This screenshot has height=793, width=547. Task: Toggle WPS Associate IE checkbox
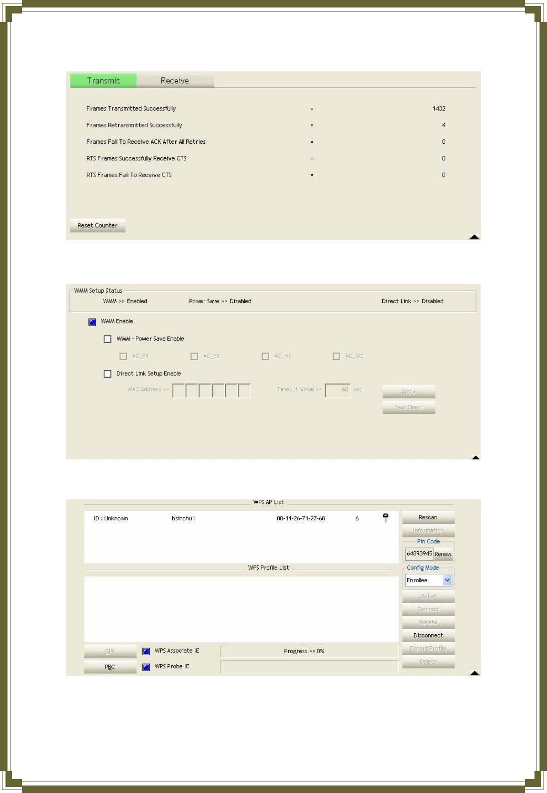click(x=146, y=651)
